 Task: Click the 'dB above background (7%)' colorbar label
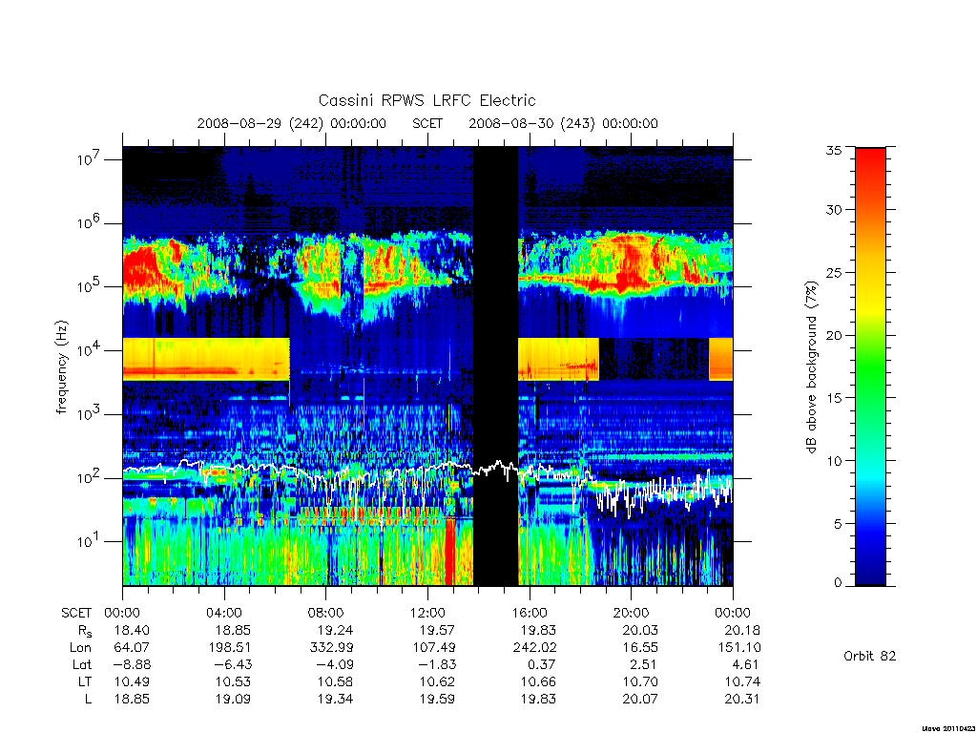811,366
